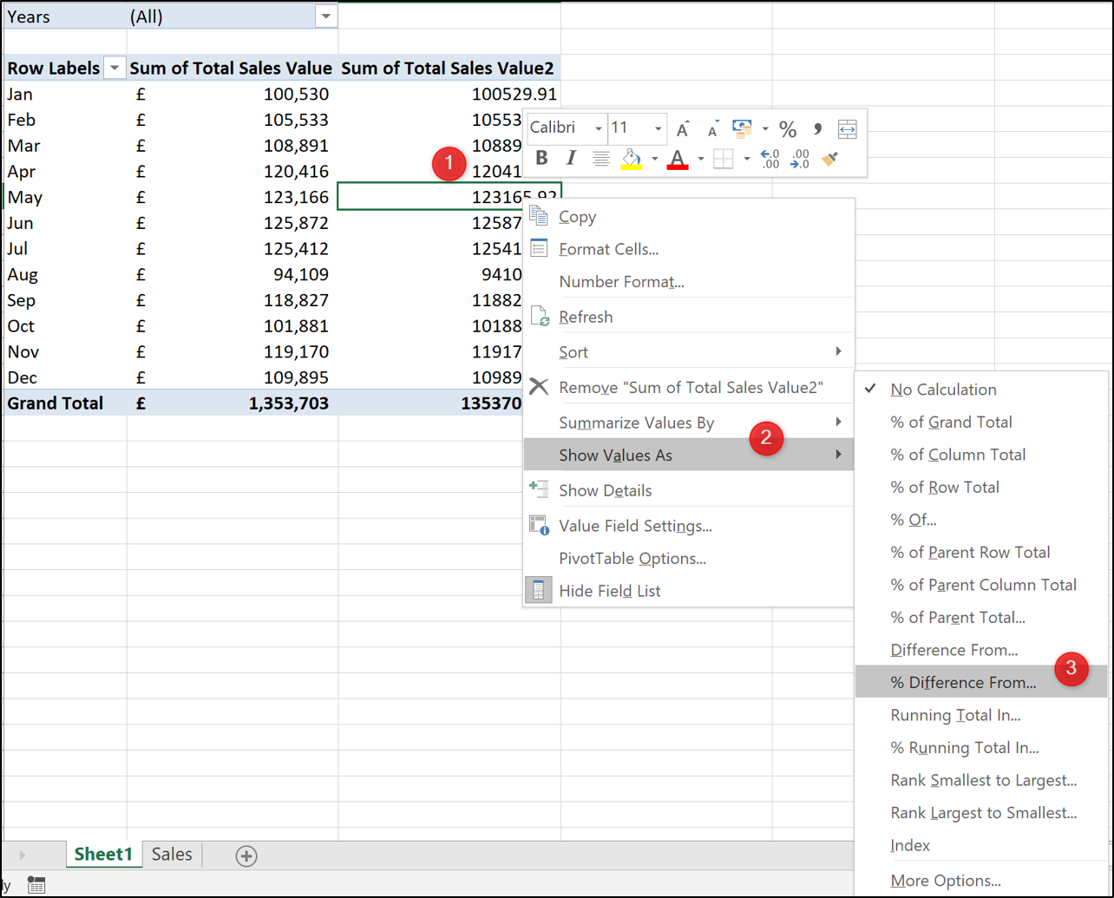Click the Comma Style icon
This screenshot has width=1114, height=898.
coord(817,128)
